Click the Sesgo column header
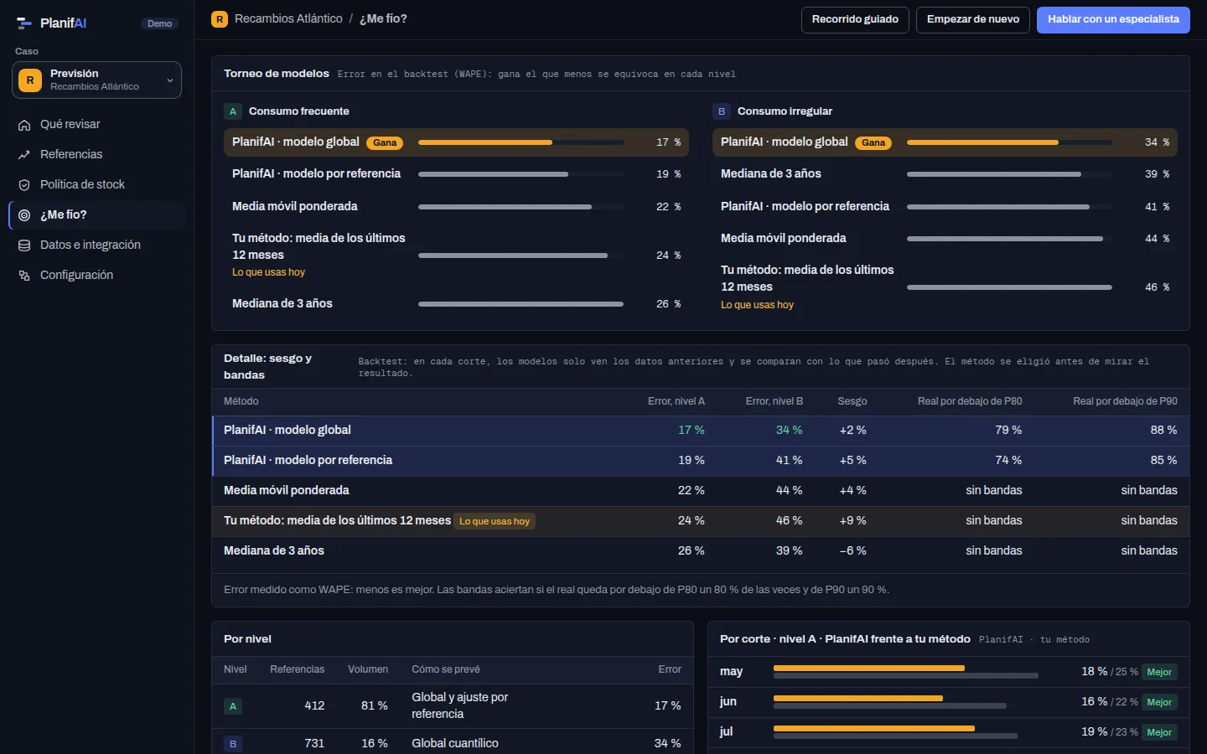The height and width of the screenshot is (754, 1207). tap(852, 402)
